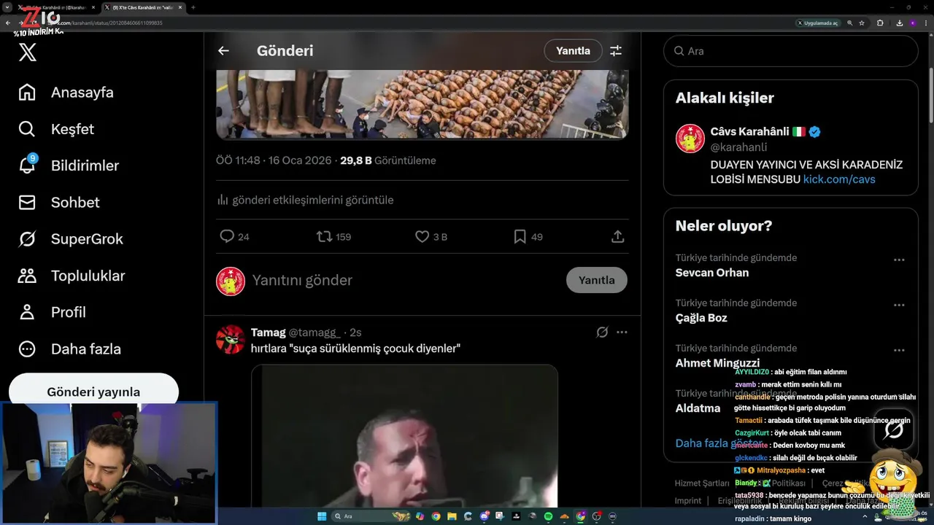Play Tamag's reply video
This screenshot has width=934, height=525.
404,436
